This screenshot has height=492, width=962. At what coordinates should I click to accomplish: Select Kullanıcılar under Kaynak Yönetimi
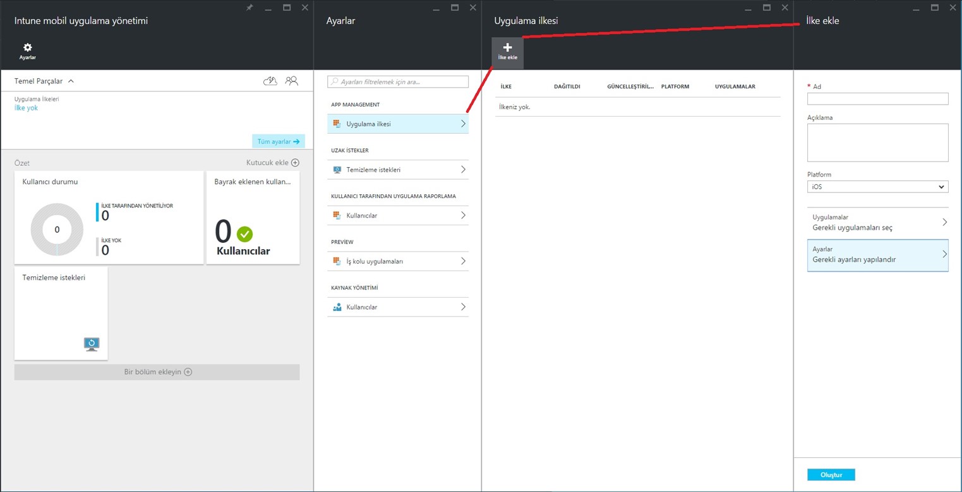tap(398, 307)
